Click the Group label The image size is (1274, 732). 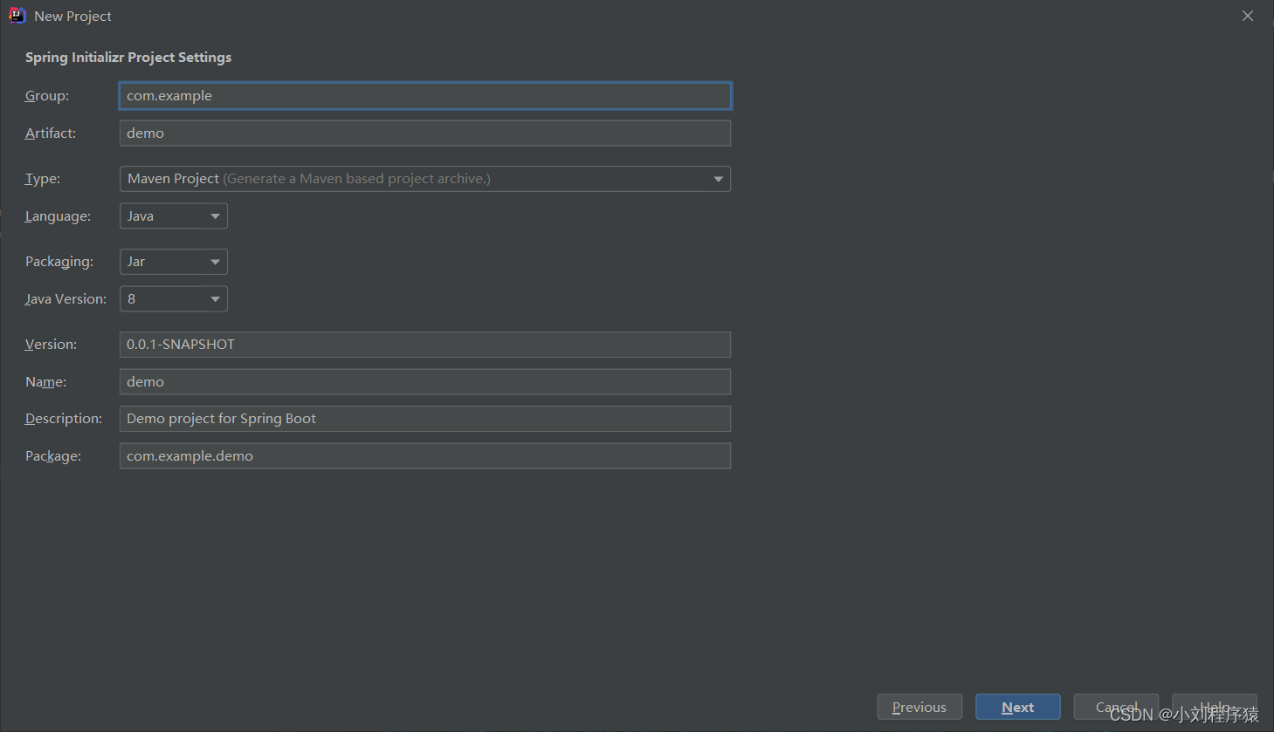pyautogui.click(x=47, y=96)
